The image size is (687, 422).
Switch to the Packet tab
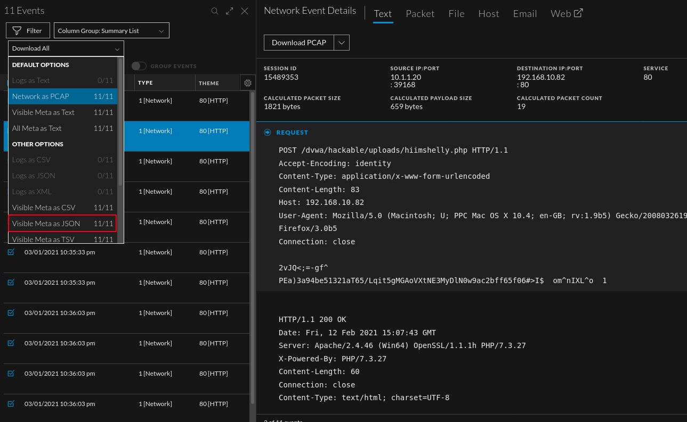point(420,14)
